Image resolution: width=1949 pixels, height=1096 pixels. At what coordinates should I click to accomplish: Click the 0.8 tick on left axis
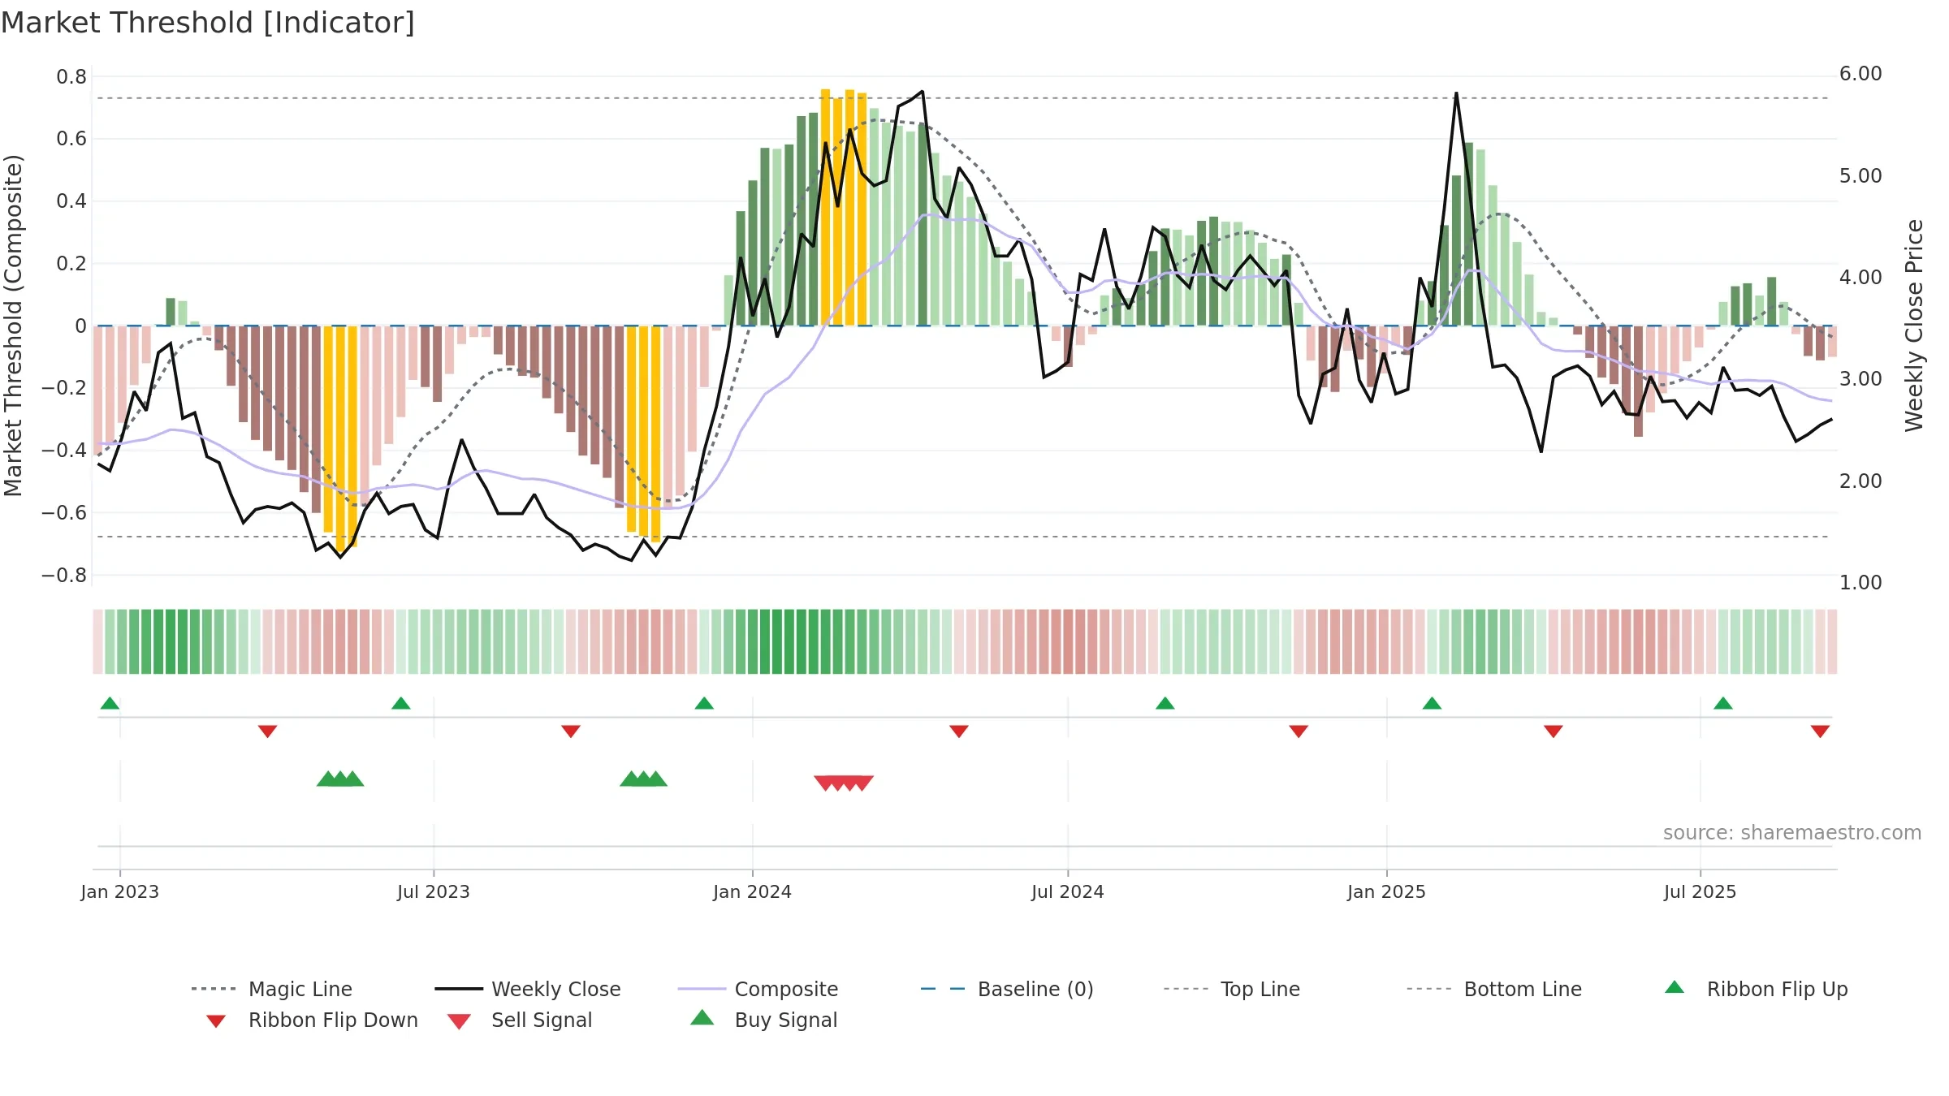point(71,77)
